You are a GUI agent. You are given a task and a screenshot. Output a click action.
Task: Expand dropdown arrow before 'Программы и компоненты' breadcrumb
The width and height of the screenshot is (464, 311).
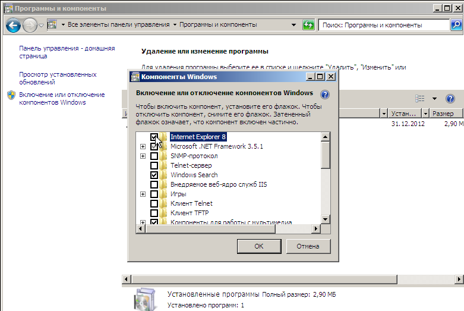point(175,24)
